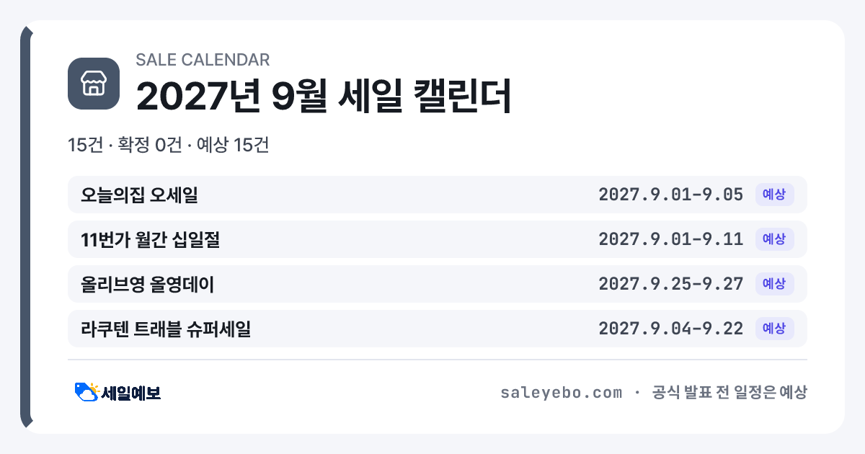Click 예상 badge on 11번가 월간 십일절 row
Screen dimensions: 865x454
pos(774,239)
